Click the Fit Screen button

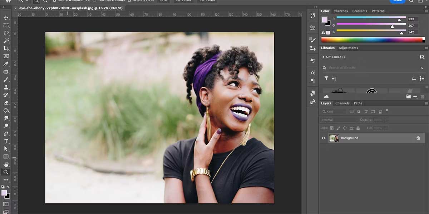[183, 1]
